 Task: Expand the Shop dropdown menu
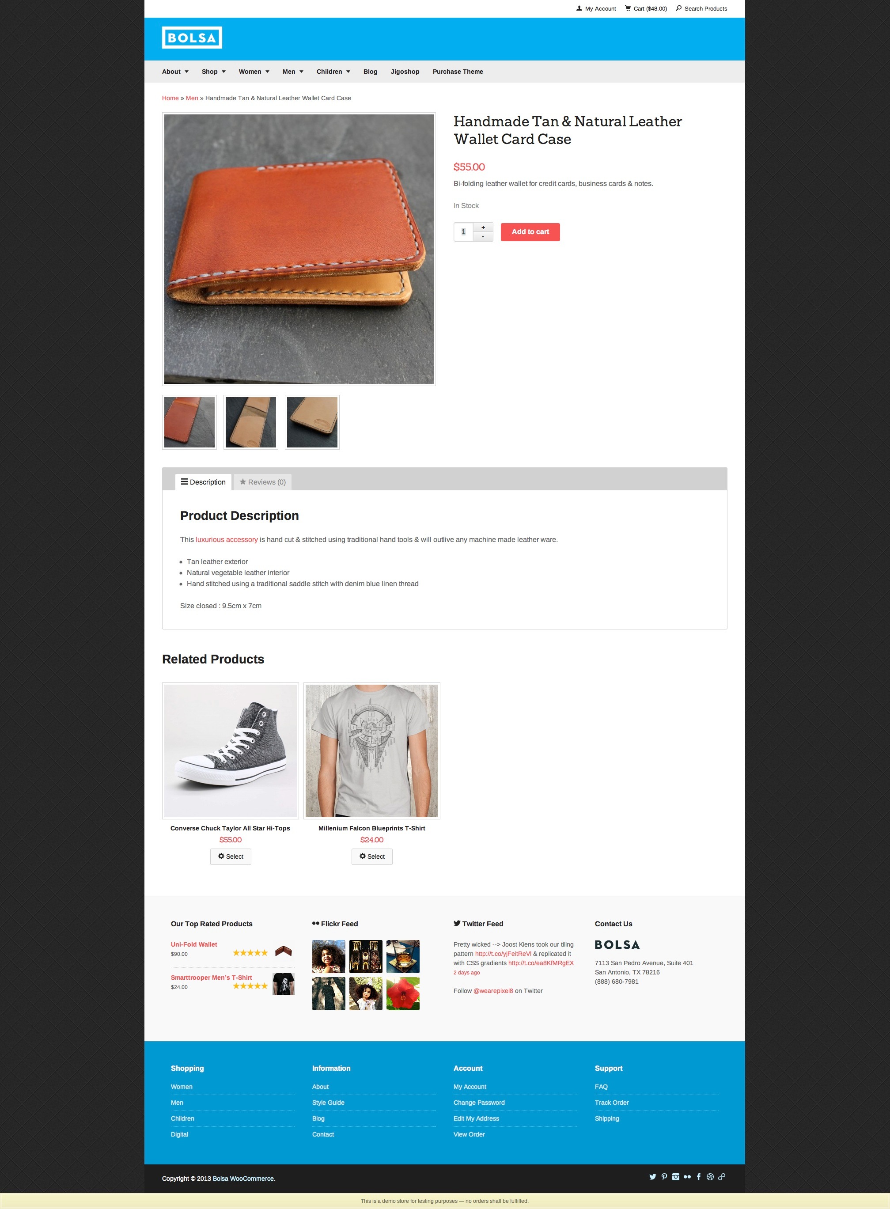tap(213, 72)
